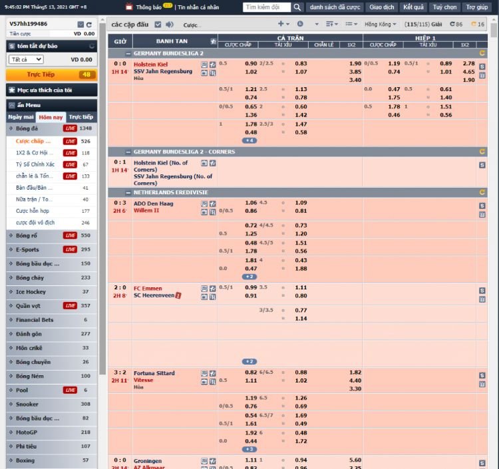Collapse the Germany Bundesliga 2 section
The height and width of the screenshot is (469, 499).
coord(128,53)
